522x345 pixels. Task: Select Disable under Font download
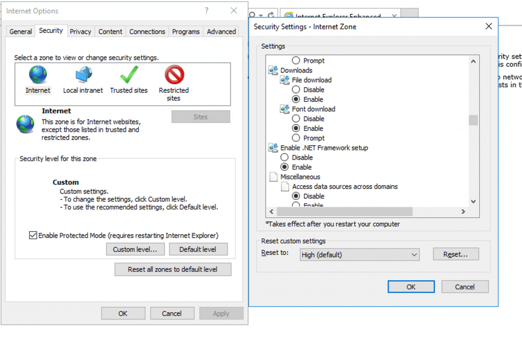[x=297, y=119]
